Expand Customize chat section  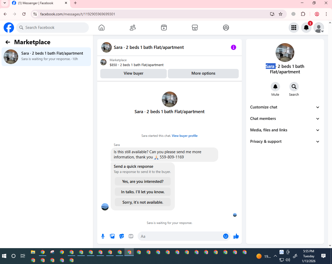(x=285, y=107)
